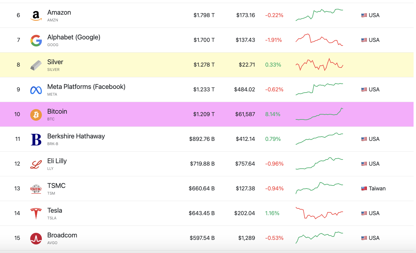Open the Berkshire Hathaway name link
This screenshot has height=253, width=416.
pos(76,136)
